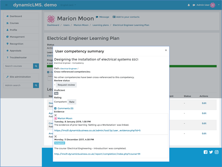This screenshot has width=222, height=167.
Task: Click the Search courses input field
Action: [18, 66]
